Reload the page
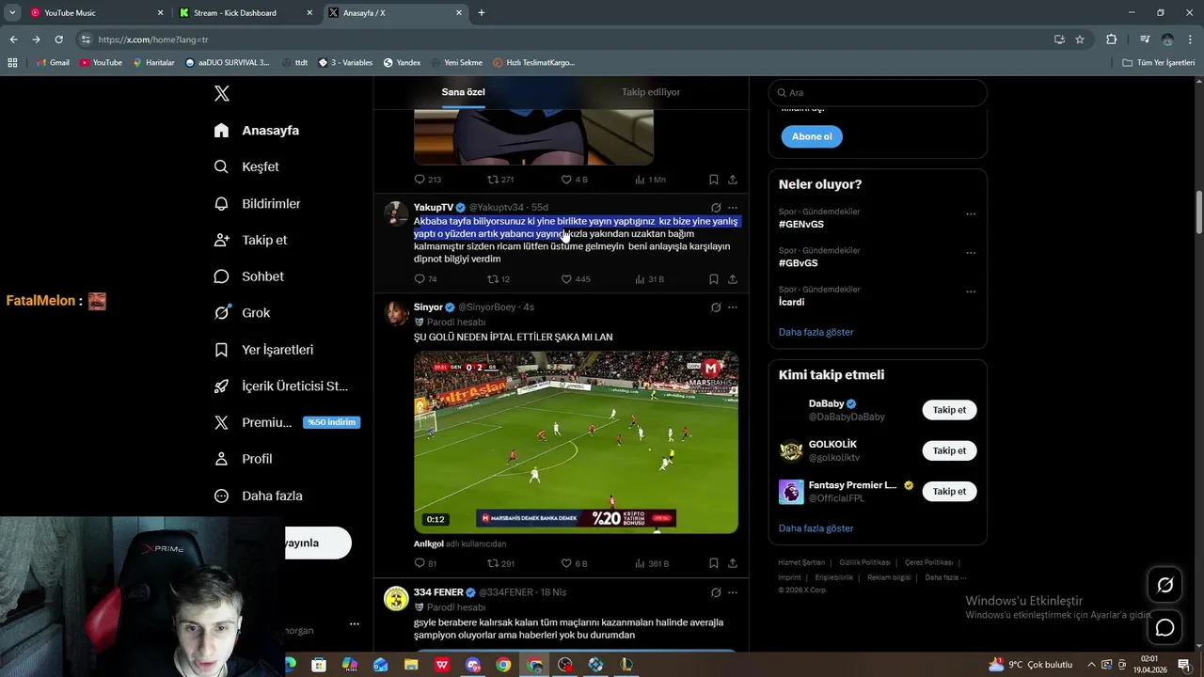This screenshot has height=677, width=1204. [58, 39]
